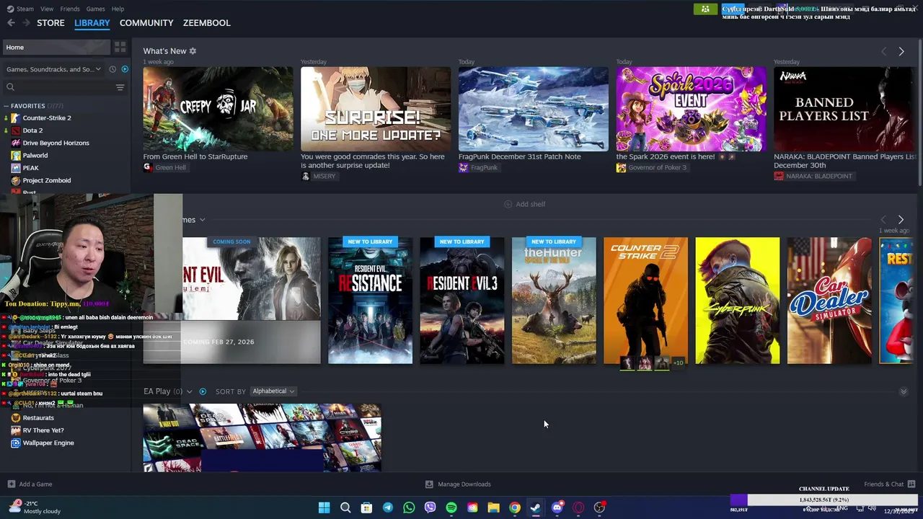Toggle EA Play ready-to-play filter icon

203,391
